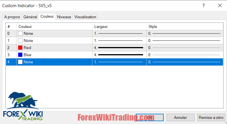Click the Annuler button

click(x=181, y=117)
